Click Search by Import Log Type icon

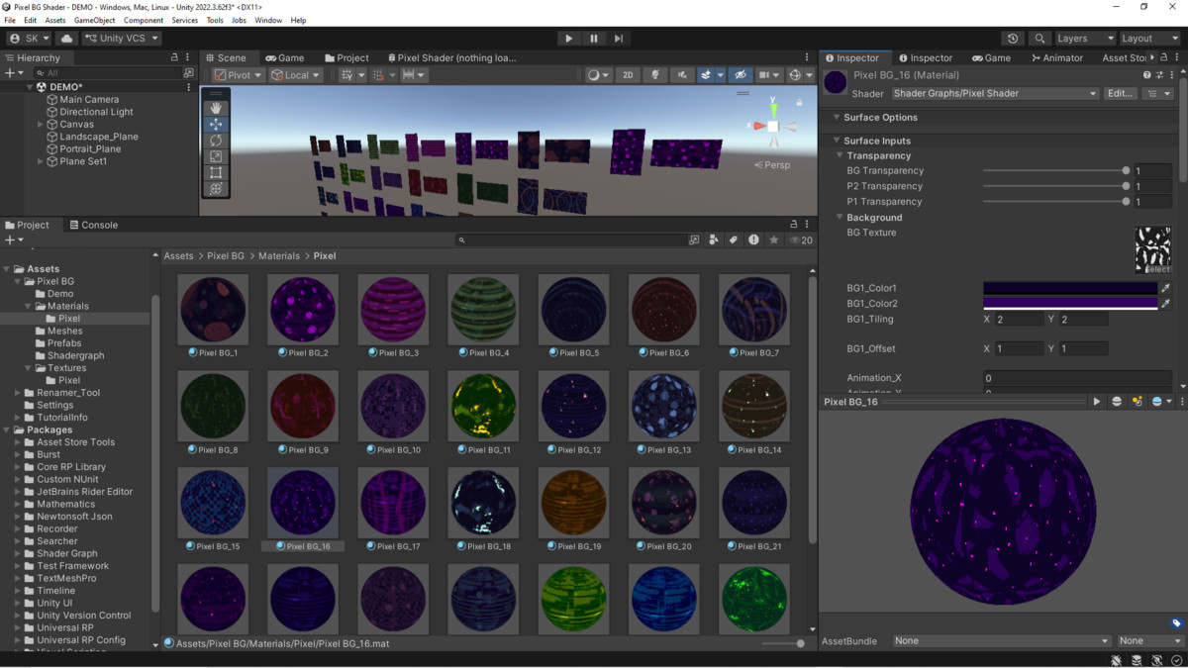[753, 239]
